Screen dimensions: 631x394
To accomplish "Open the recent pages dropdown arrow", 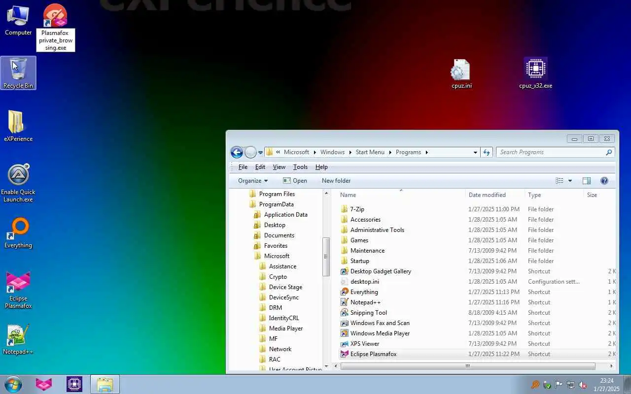I will (x=260, y=153).
